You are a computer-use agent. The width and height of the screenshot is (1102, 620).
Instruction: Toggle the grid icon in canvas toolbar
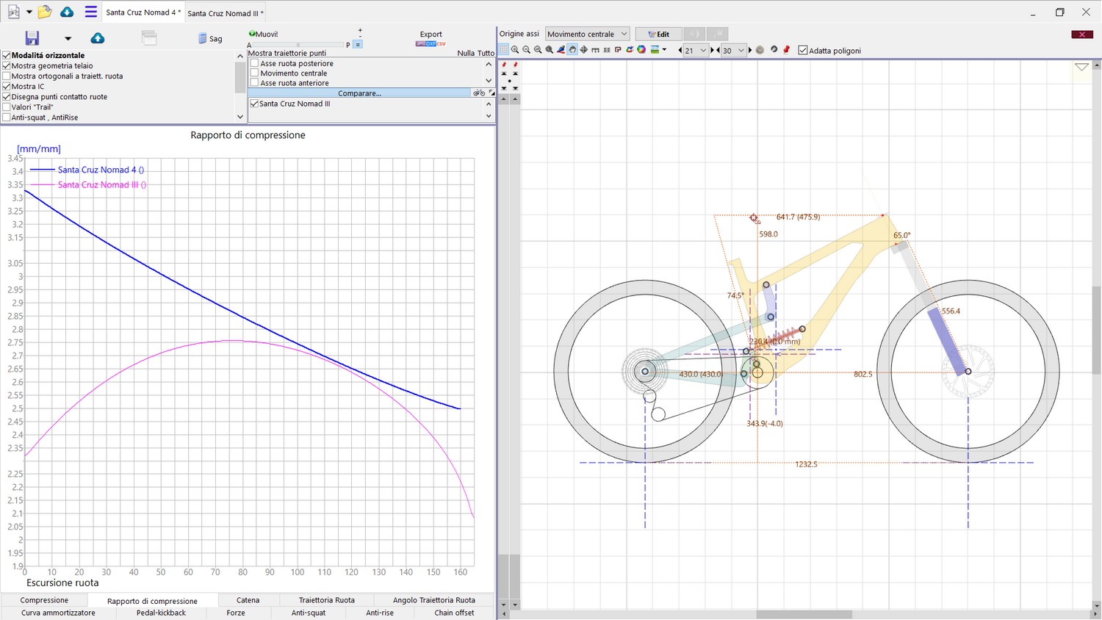(504, 50)
